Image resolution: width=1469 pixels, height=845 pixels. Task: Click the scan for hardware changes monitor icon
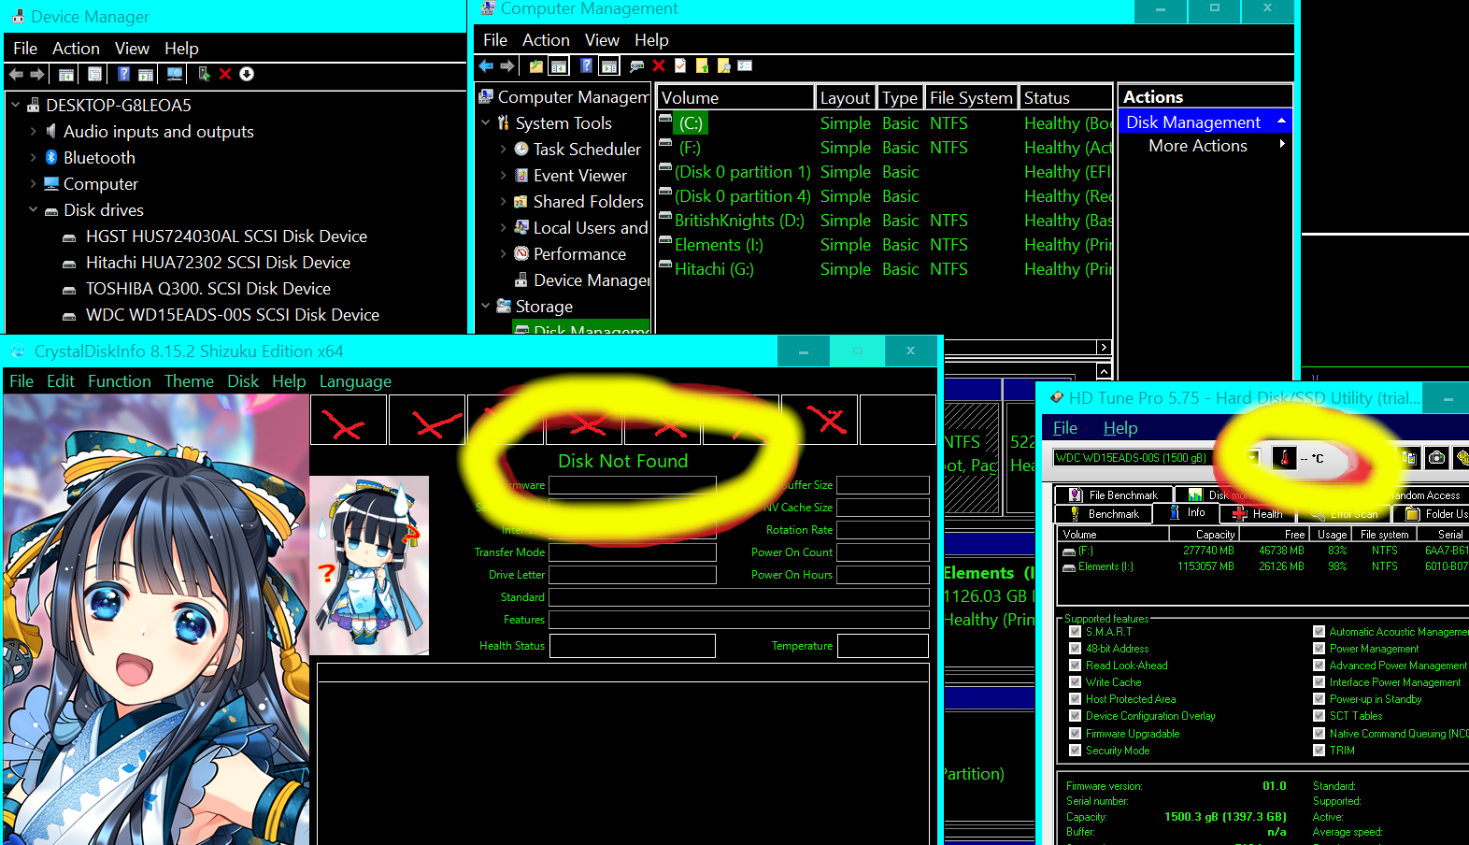[x=175, y=74]
